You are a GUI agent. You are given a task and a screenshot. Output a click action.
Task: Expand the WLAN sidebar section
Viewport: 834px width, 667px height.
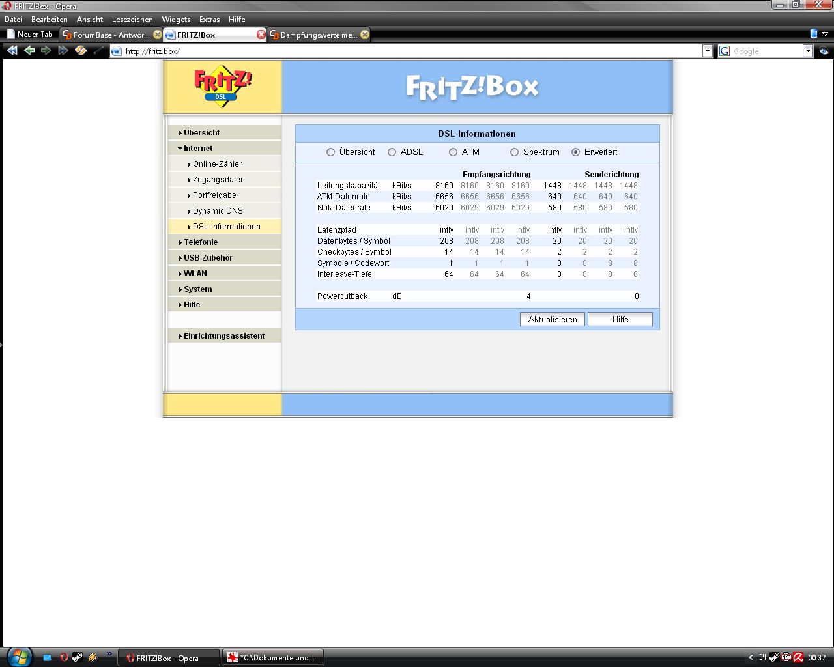[225, 273]
